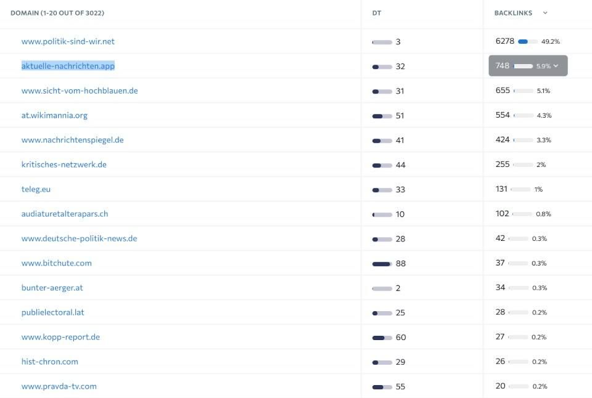Expand the 748 backlinks dropdown chevron
Viewport: 592px width, 398px height.
click(556, 66)
